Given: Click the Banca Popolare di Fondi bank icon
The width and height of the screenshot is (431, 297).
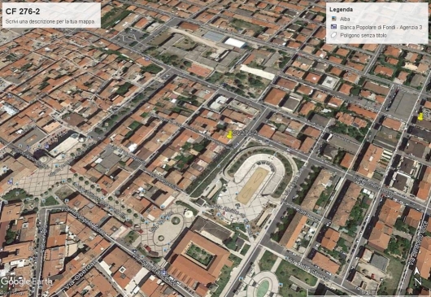Looking at the screenshot, I should click(333, 27).
